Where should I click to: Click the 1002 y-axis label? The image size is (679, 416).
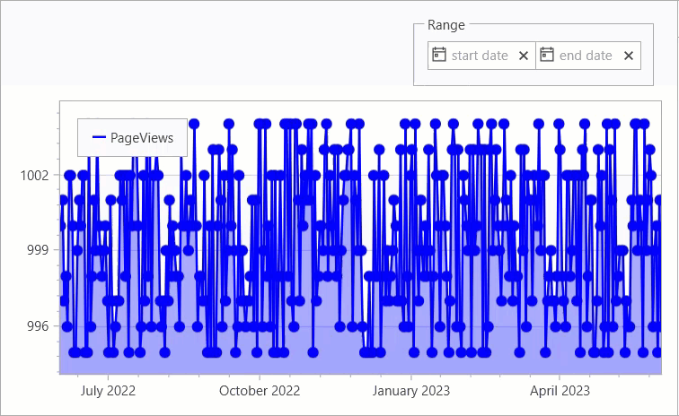click(x=35, y=176)
